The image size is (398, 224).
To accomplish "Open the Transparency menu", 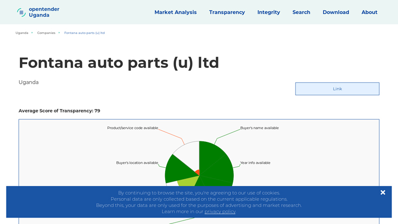I will pos(227,12).
